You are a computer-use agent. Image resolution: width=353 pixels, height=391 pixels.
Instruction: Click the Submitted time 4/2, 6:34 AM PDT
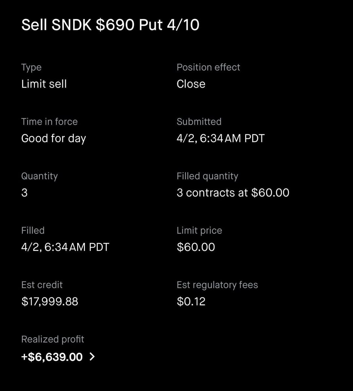220,138
